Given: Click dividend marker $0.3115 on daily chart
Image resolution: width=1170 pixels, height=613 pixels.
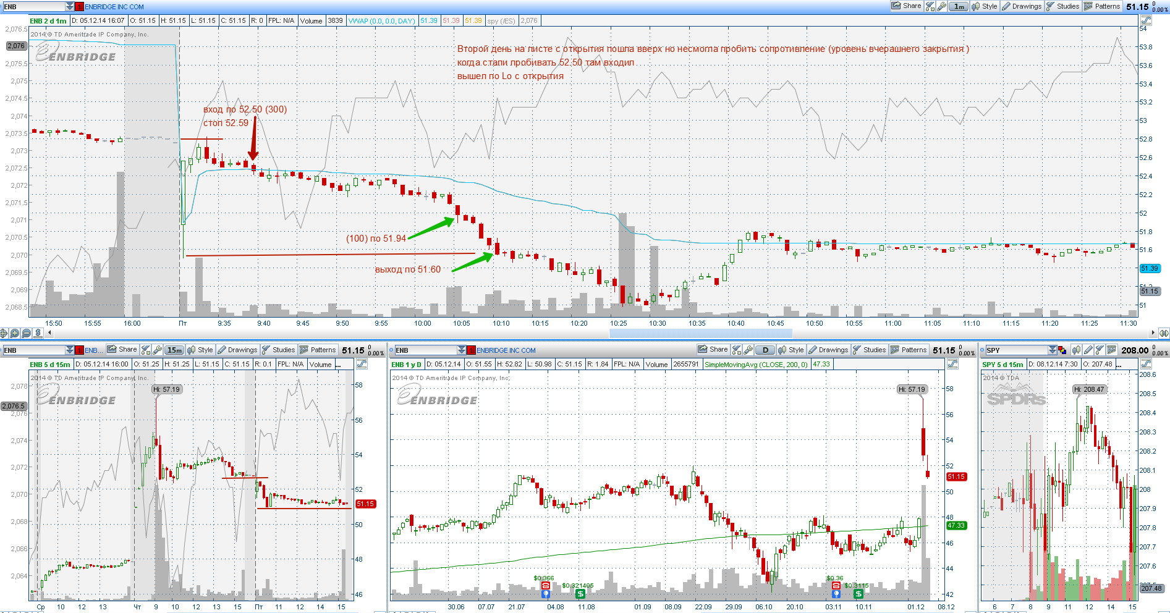Looking at the screenshot, I should pyautogui.click(x=858, y=594).
